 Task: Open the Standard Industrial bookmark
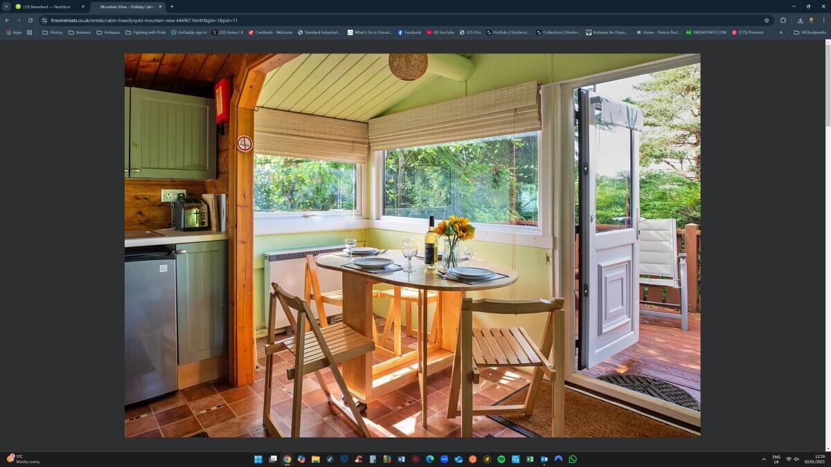coord(319,32)
